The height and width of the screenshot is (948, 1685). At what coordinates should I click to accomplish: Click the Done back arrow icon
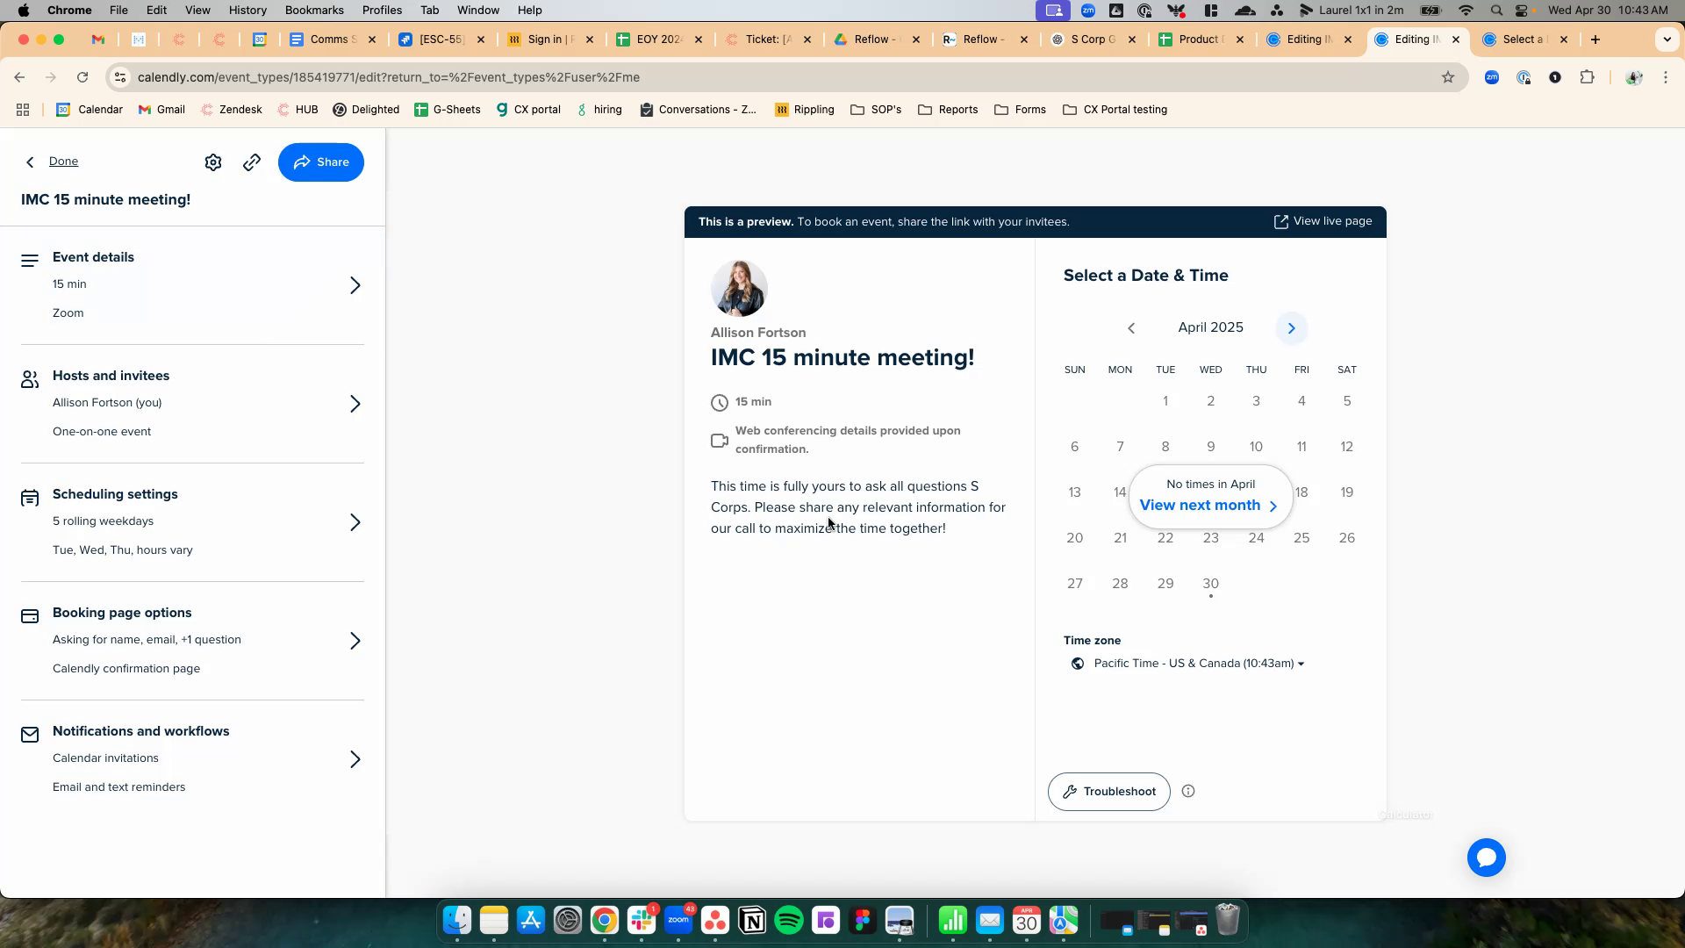pos(31,162)
